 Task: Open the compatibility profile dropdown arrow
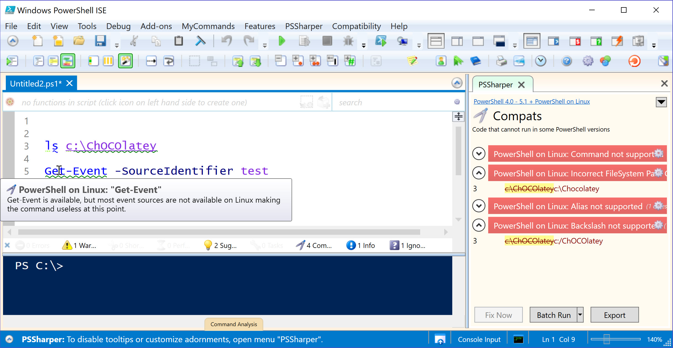[661, 102]
